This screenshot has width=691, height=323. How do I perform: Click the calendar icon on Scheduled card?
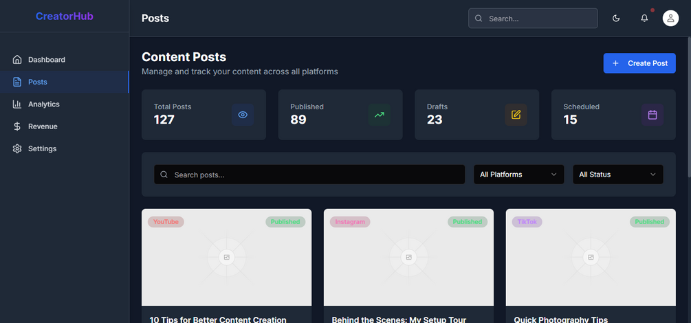[x=652, y=115]
